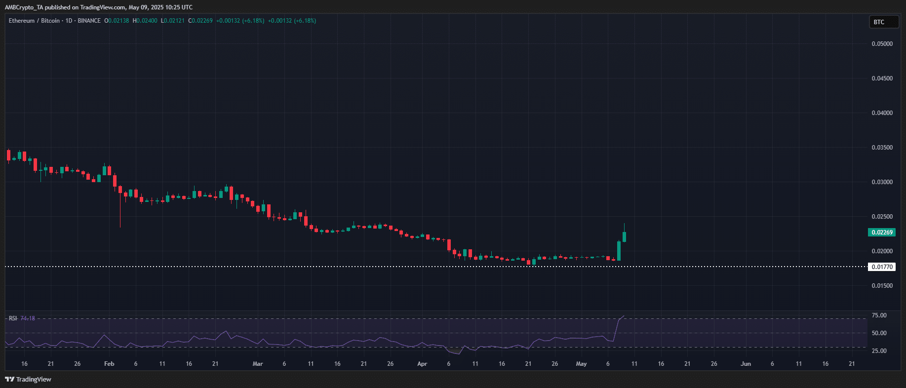Click the RSI indicator label

pos(13,318)
